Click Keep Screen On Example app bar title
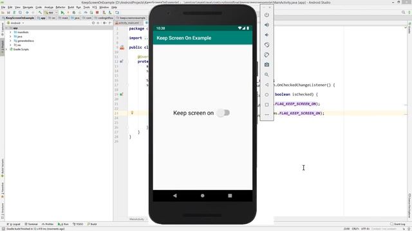The height and width of the screenshot is (231, 412). click(184, 38)
